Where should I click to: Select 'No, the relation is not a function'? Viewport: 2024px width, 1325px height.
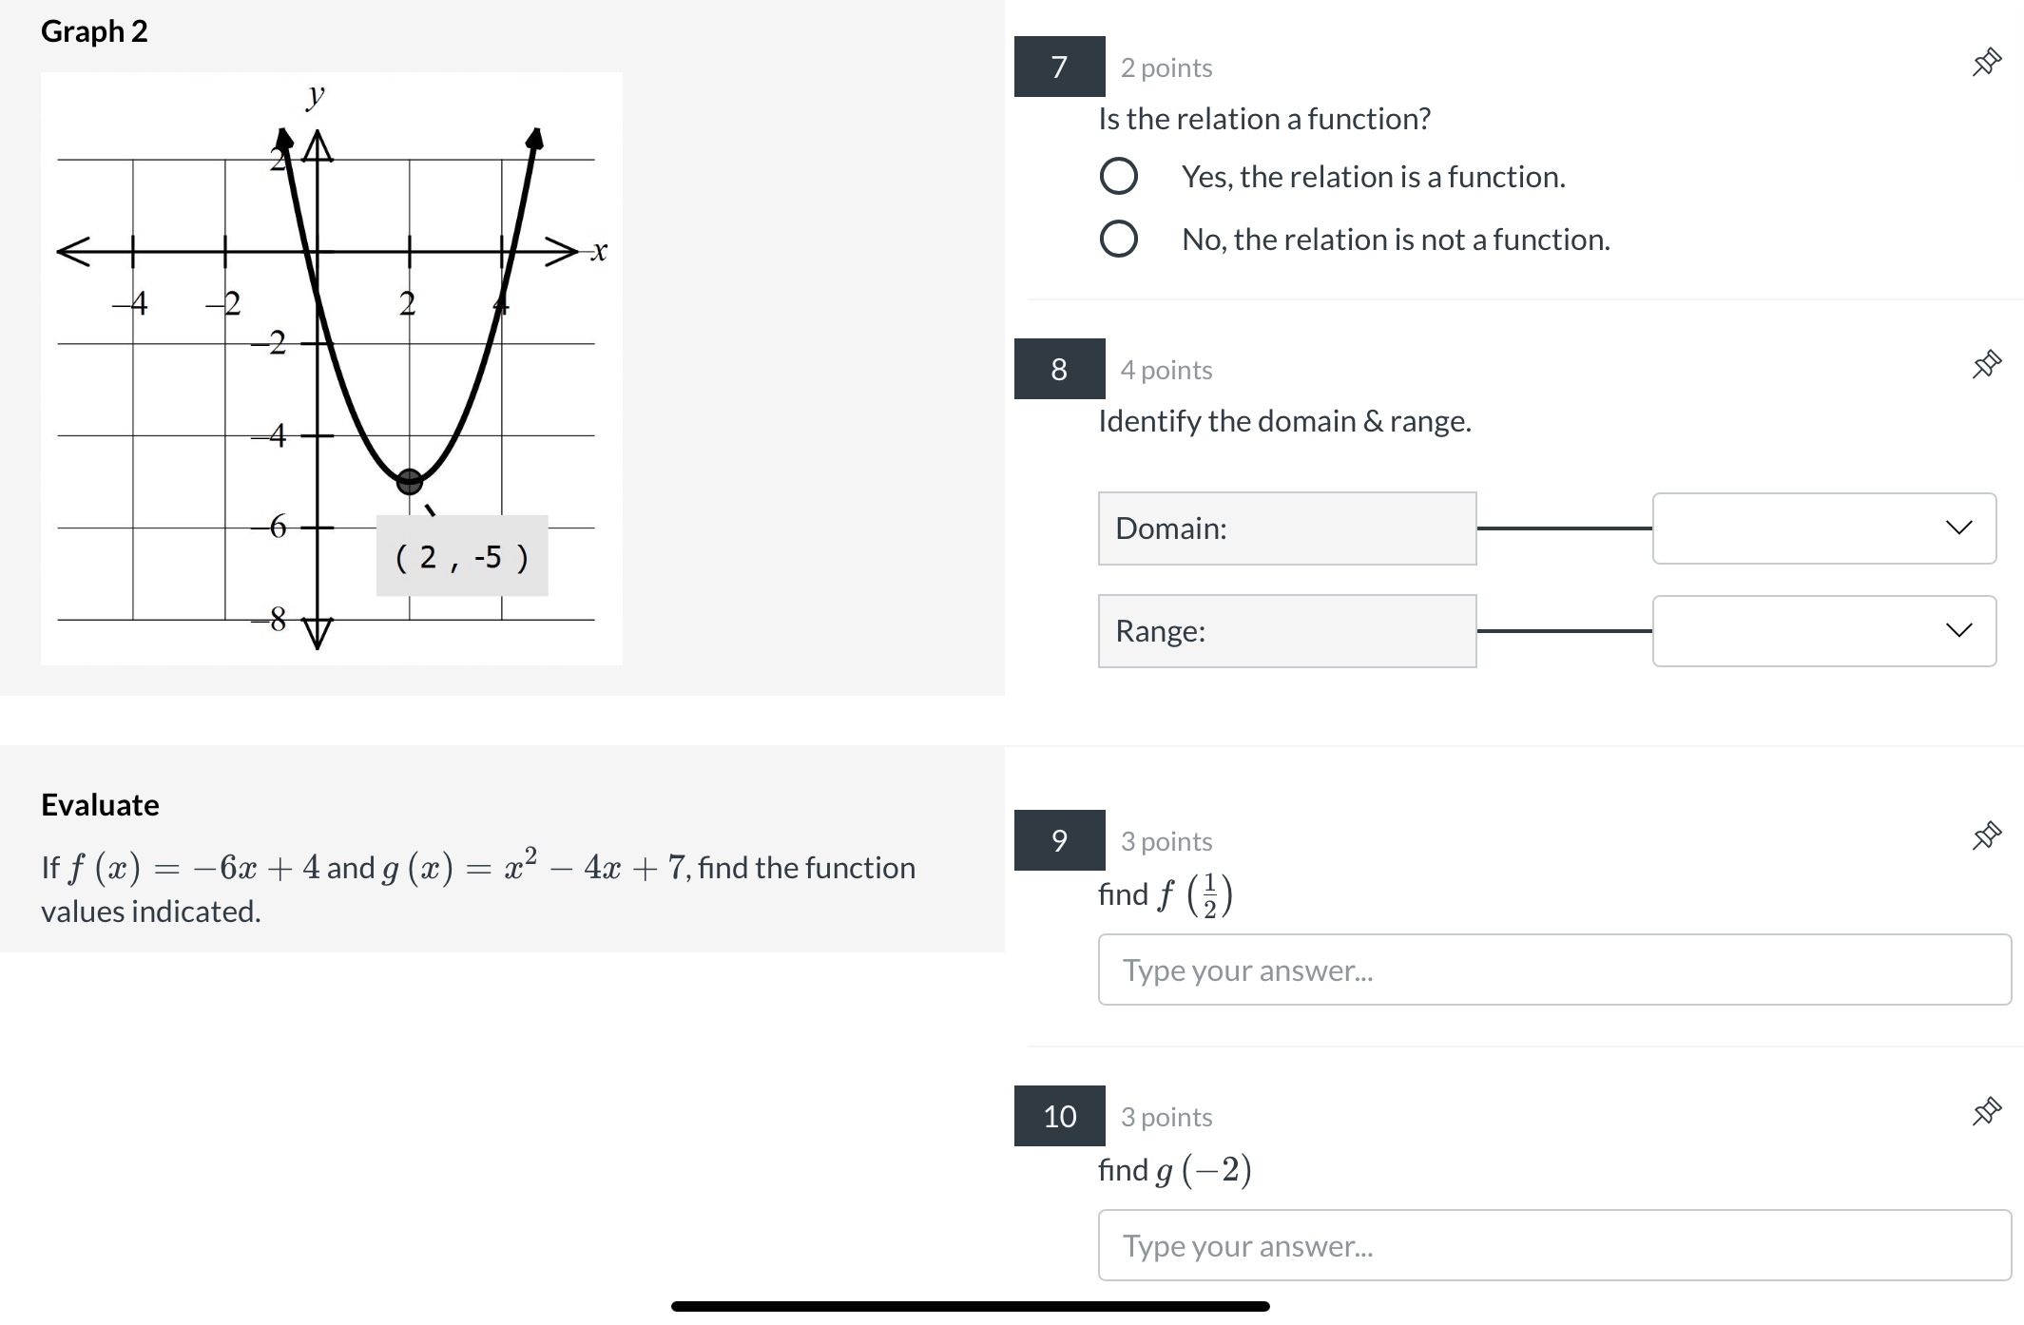[1120, 239]
